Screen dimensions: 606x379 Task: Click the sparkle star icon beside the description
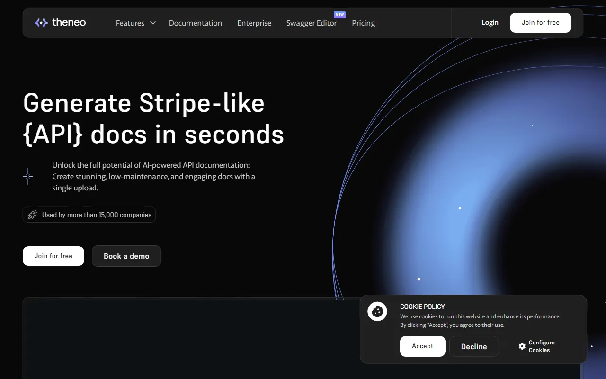(28, 176)
